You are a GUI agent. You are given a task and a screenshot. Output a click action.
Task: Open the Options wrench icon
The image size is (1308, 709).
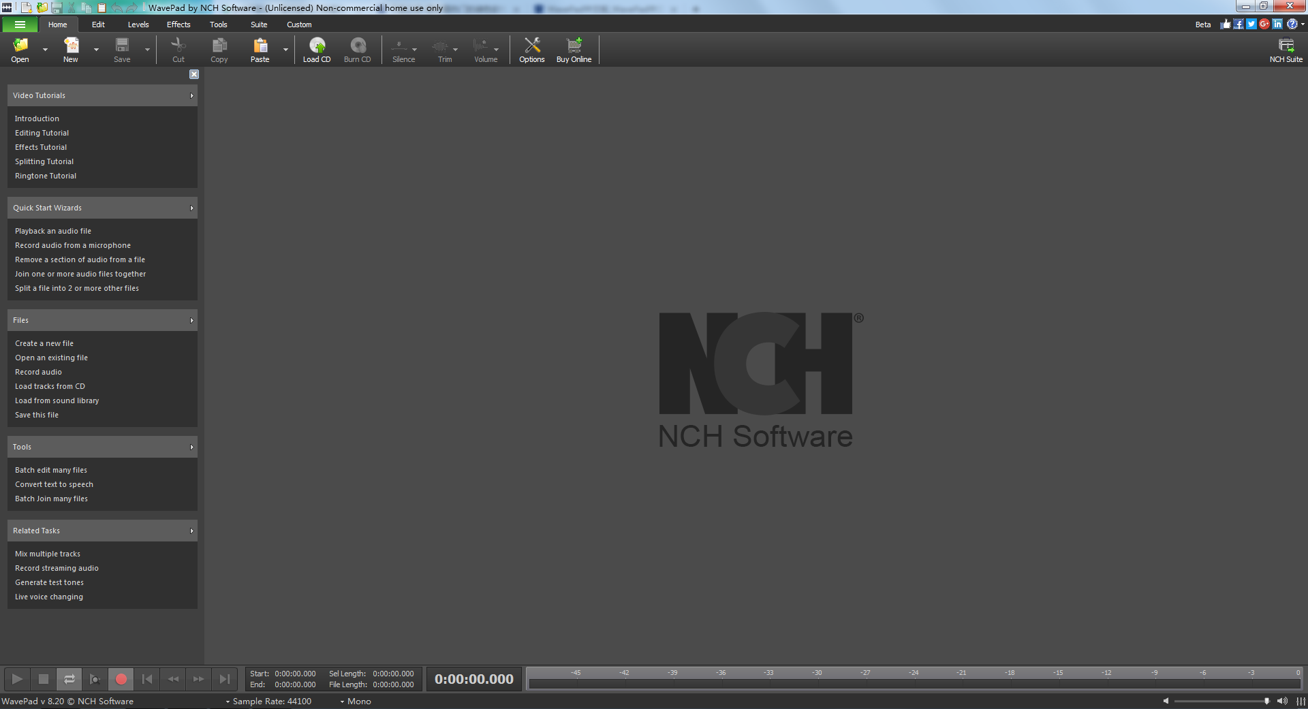click(532, 46)
